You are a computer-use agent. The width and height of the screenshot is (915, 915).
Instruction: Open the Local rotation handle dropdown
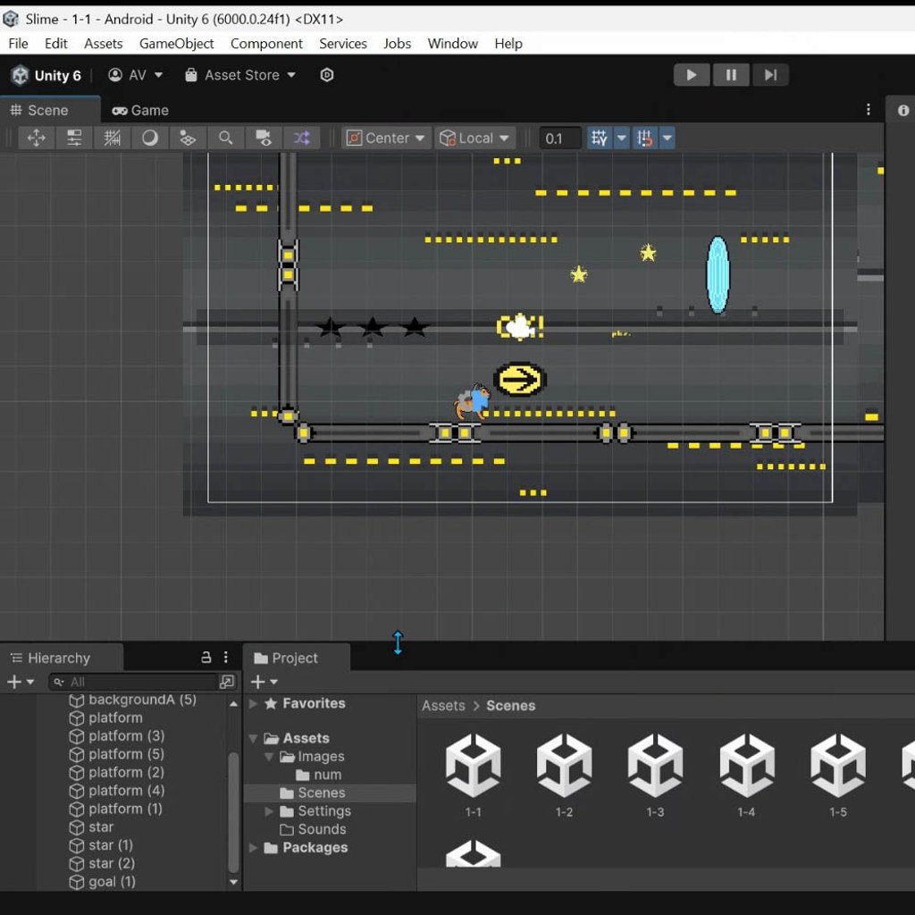pos(474,138)
